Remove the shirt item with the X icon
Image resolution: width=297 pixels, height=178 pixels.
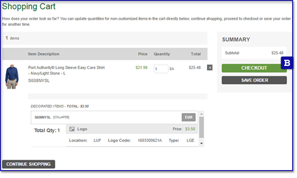coord(209,68)
